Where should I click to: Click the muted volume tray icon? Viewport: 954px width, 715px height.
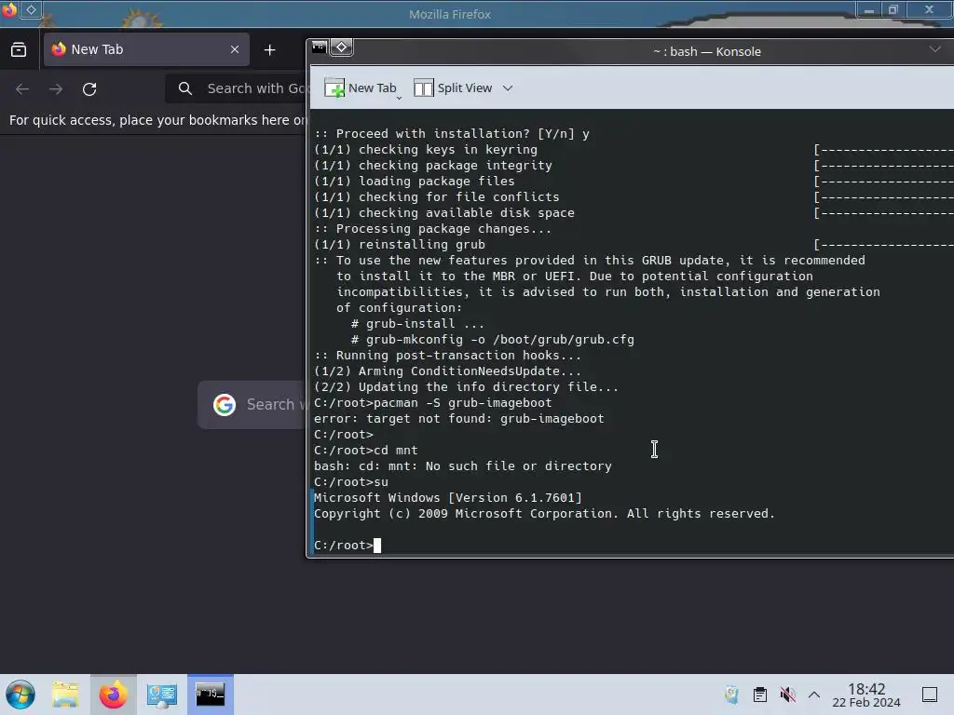coord(788,695)
